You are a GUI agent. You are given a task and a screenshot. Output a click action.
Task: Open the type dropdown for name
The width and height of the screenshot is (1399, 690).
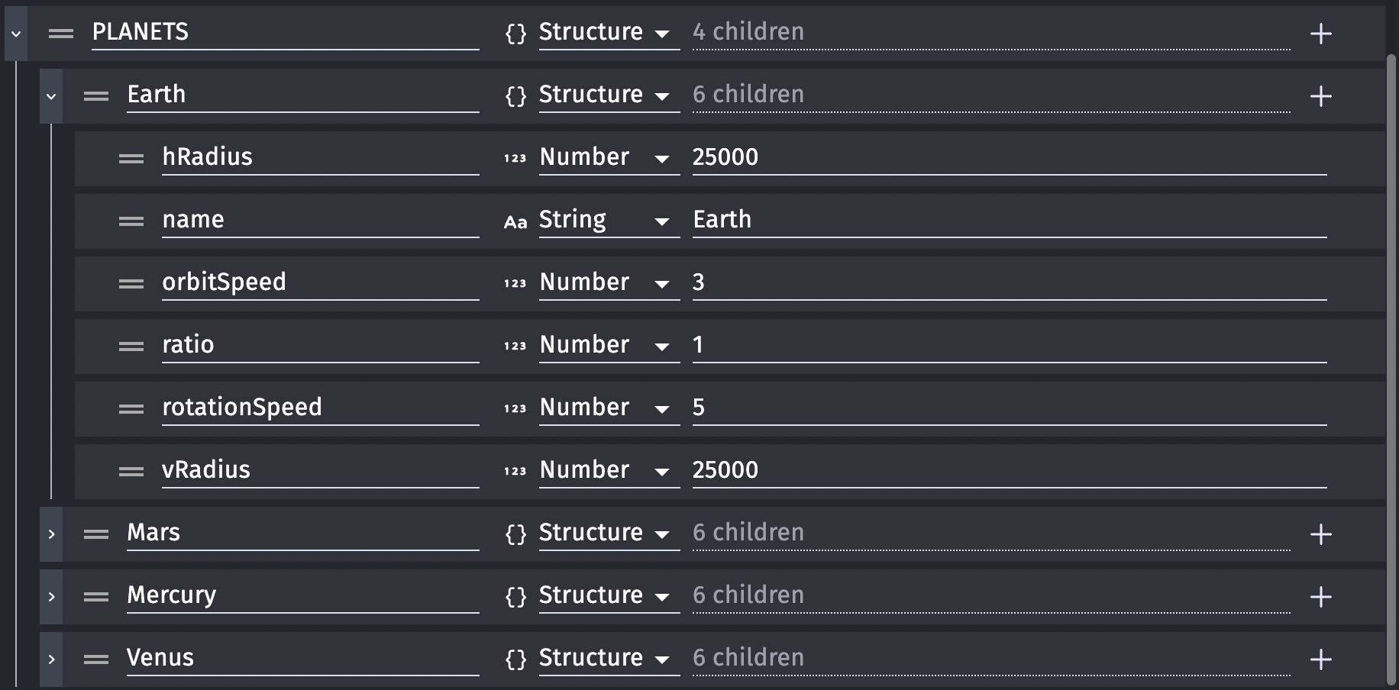coord(609,221)
